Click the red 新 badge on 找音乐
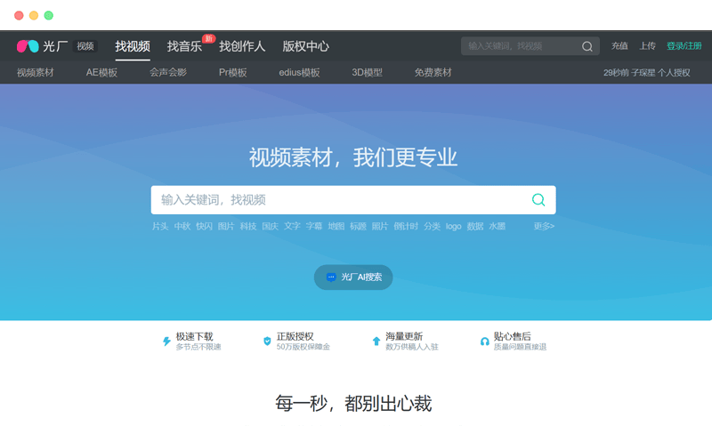The image size is (712, 426). (x=209, y=38)
